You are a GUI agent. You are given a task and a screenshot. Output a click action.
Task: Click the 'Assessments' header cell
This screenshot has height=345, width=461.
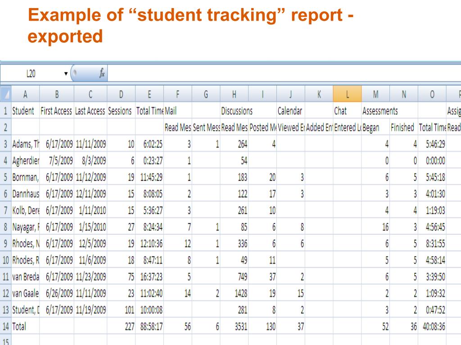click(x=375, y=111)
